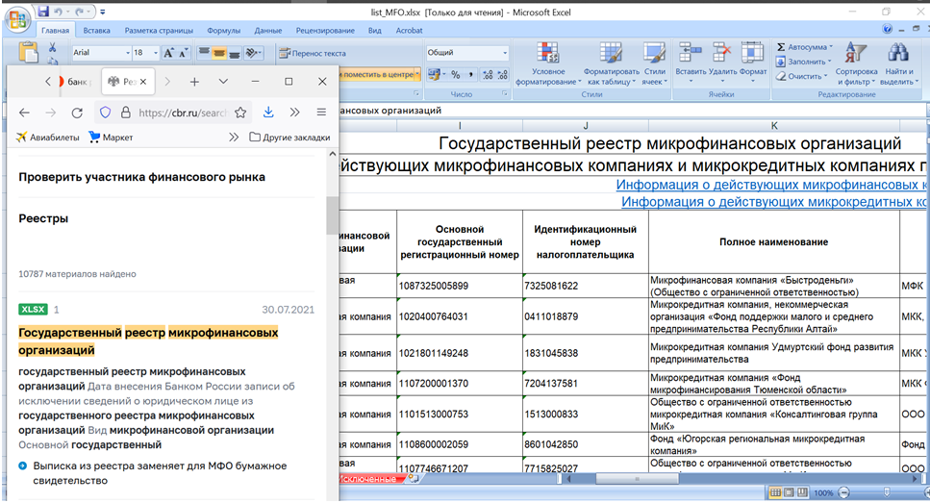930x503 pixels.
Task: Switch to Page Break Preview
Action: pyautogui.click(x=802, y=492)
